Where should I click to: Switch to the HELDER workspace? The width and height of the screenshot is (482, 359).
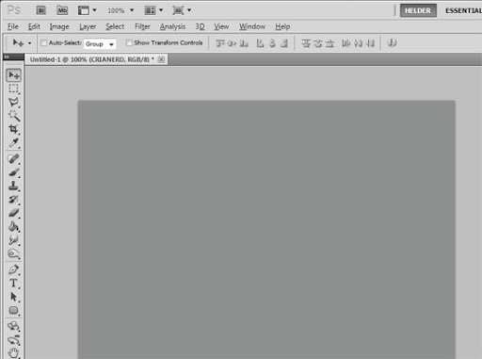point(418,10)
